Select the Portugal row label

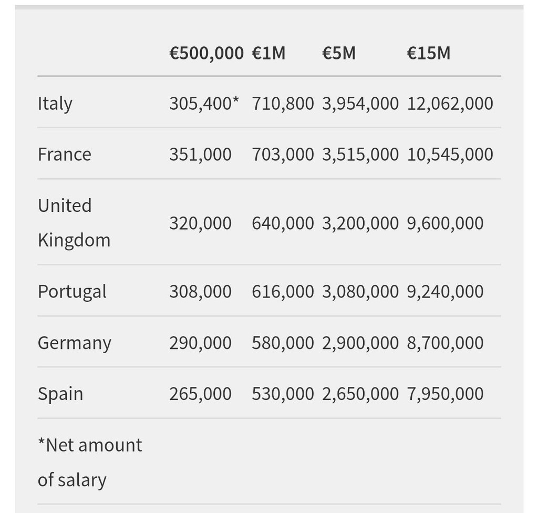(72, 291)
